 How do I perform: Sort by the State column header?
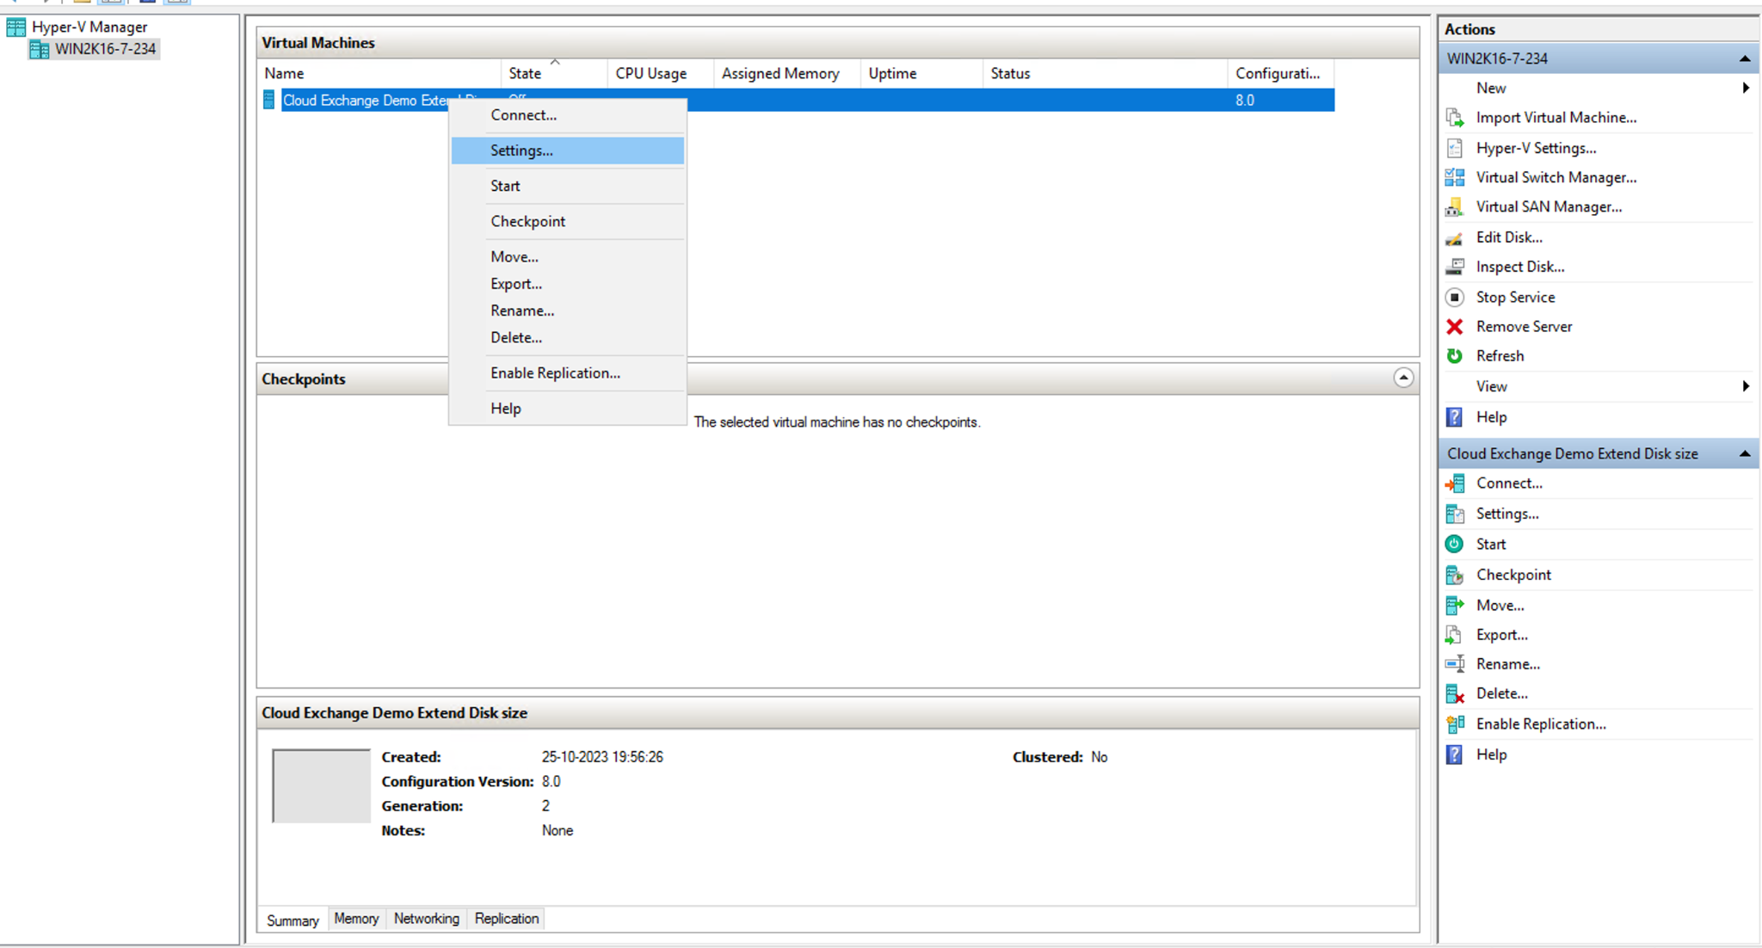[554, 73]
